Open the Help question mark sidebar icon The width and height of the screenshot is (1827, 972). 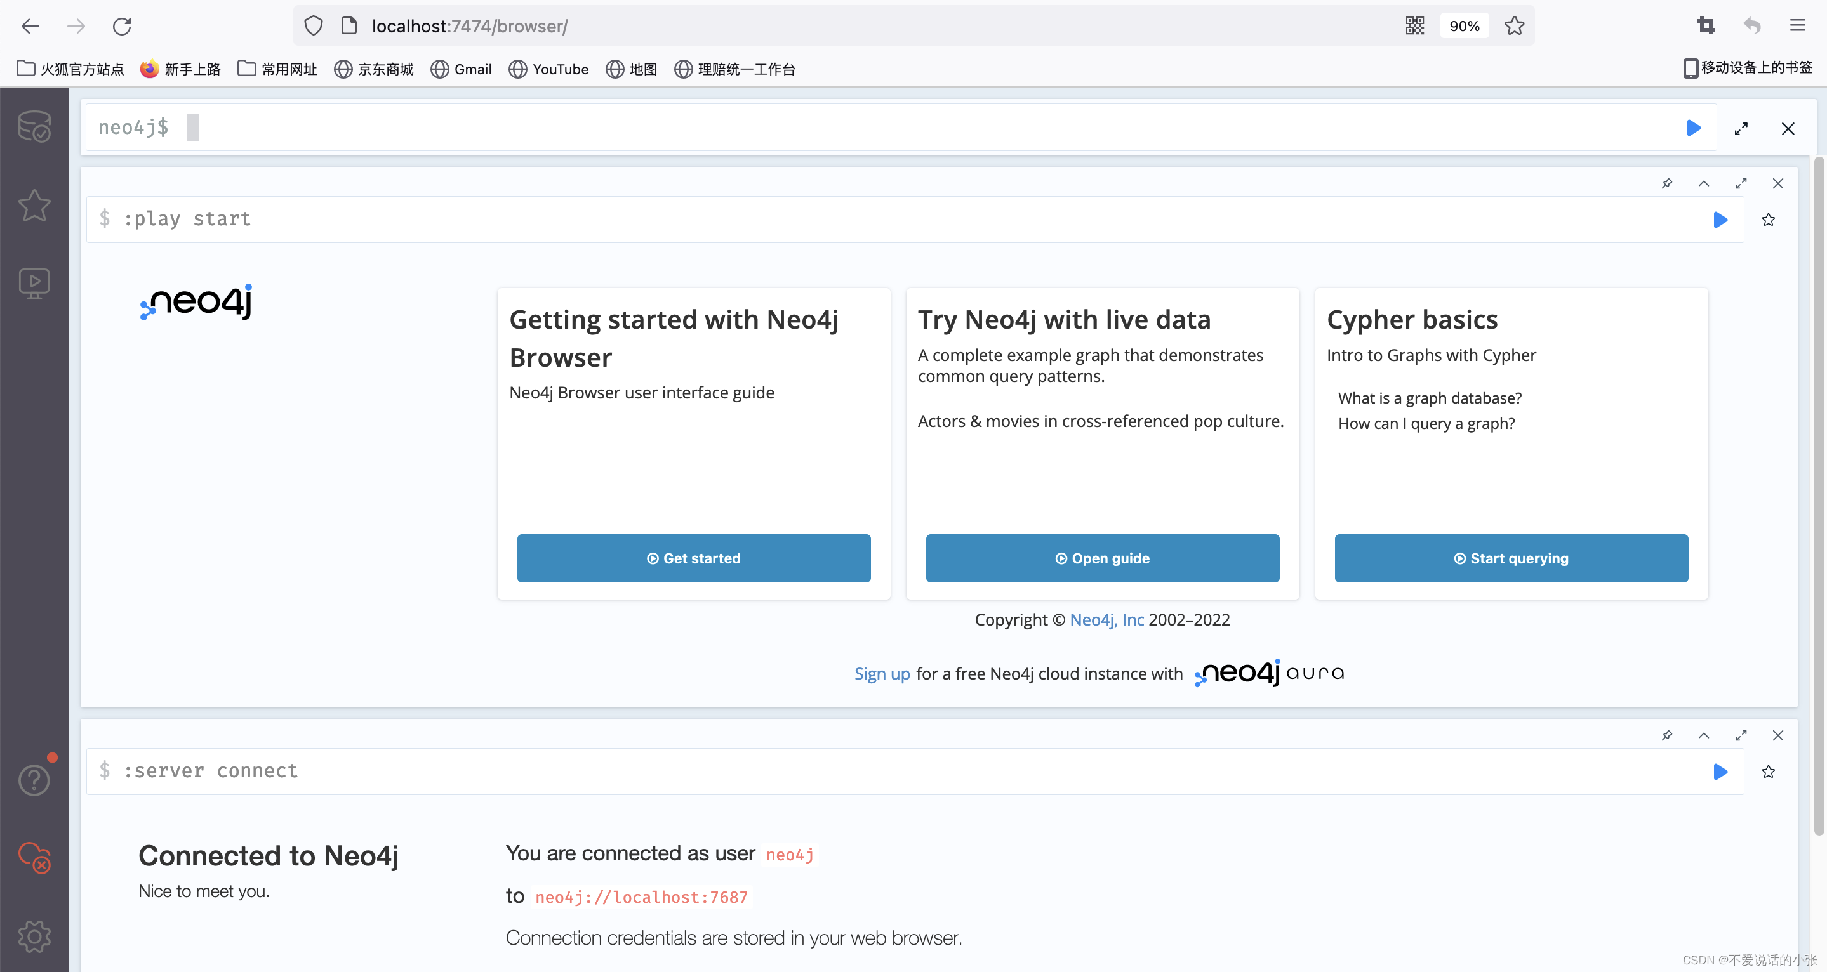pos(34,780)
